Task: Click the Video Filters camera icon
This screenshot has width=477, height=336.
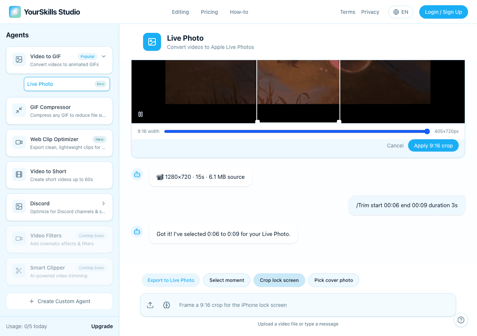Action: tap(19, 239)
